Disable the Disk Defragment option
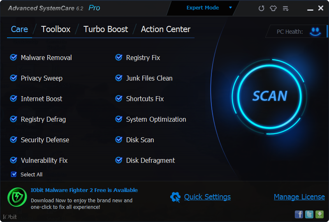The image size is (329, 222). tap(119, 160)
